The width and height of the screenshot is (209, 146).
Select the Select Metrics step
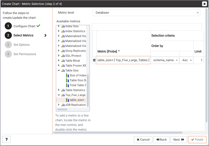click(x=24, y=35)
